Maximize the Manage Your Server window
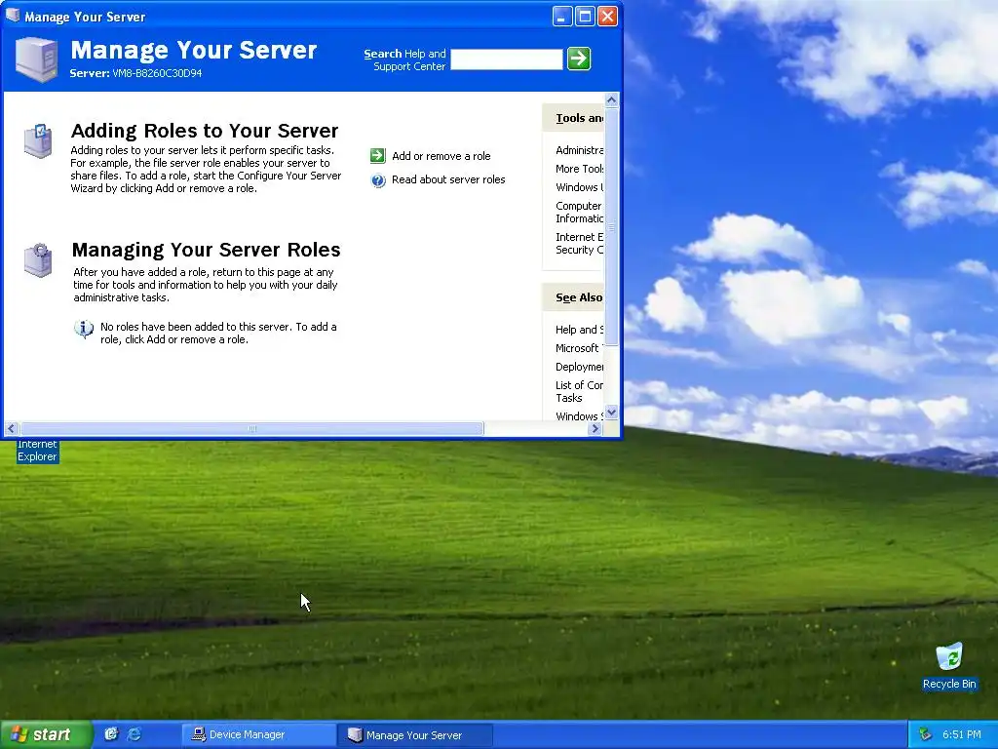 click(x=585, y=16)
